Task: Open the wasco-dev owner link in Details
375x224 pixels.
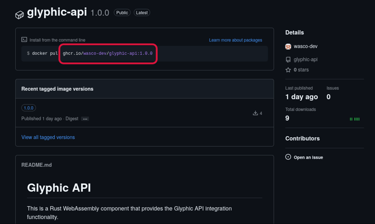Action: pos(306,47)
